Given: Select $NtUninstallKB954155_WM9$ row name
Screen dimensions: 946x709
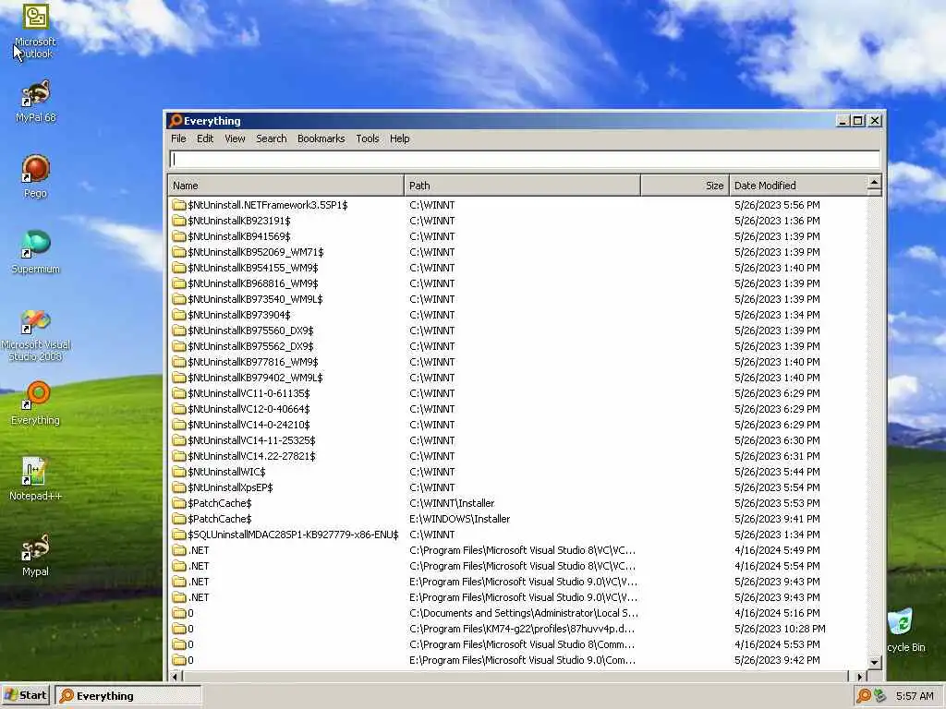Looking at the screenshot, I should (253, 268).
